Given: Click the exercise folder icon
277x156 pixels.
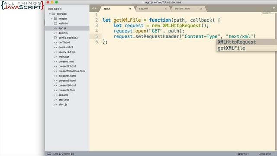Looking at the screenshot, I should pyautogui.click(x=54, y=14).
